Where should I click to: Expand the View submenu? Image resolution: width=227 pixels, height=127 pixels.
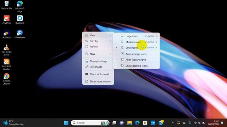pyautogui.click(x=98, y=35)
